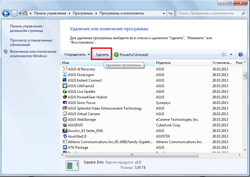This screenshot has height=177, width=250.
Task: Click the ASUS WebStorage icon
Action: (x=65, y=119)
